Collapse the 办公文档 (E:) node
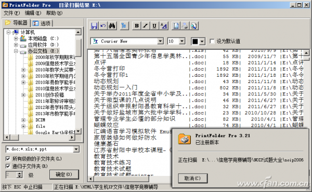 pos(16,51)
